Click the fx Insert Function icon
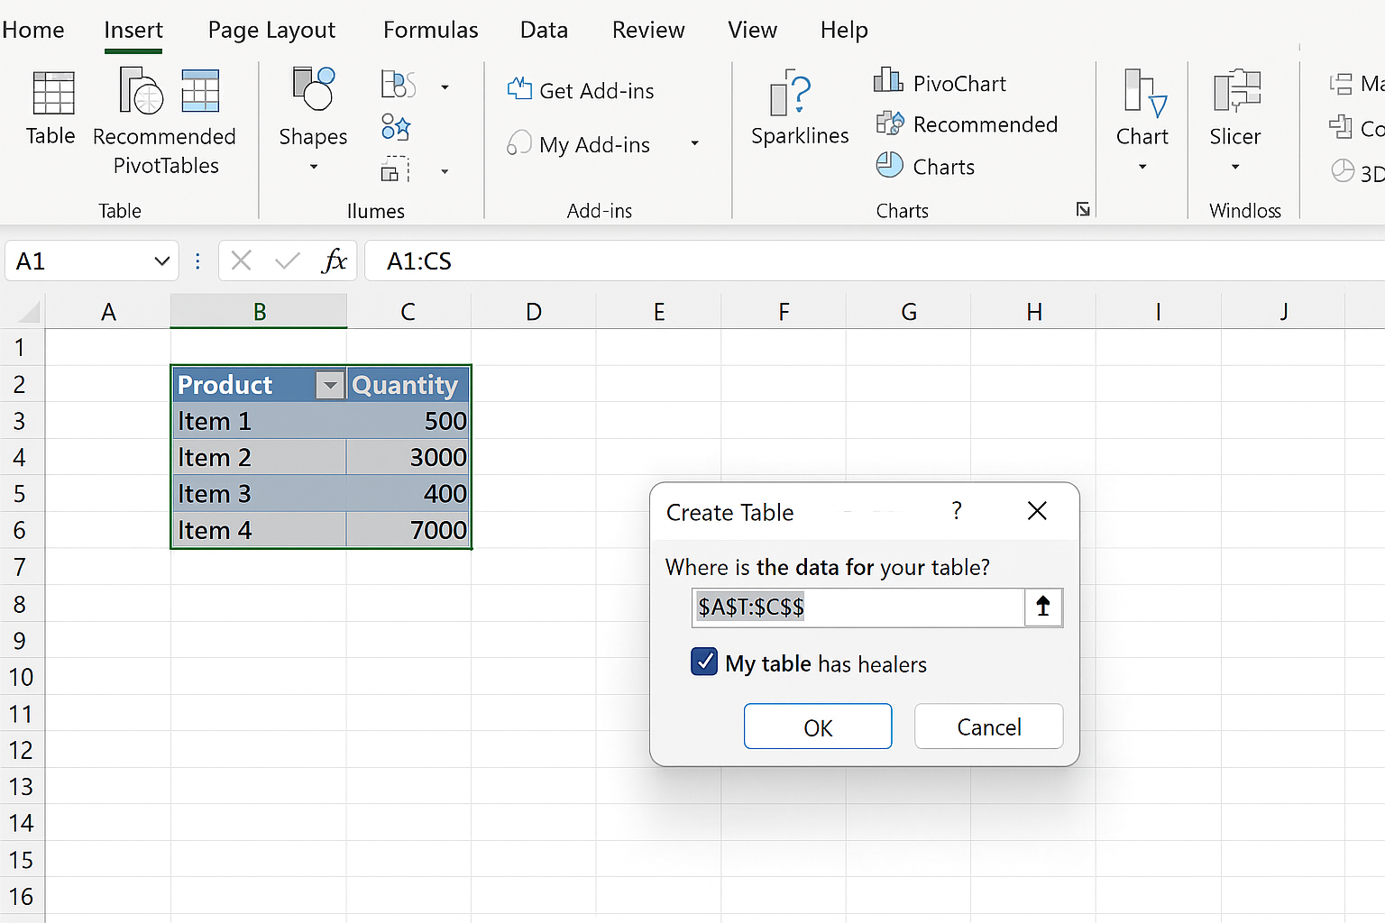 pyautogui.click(x=335, y=260)
